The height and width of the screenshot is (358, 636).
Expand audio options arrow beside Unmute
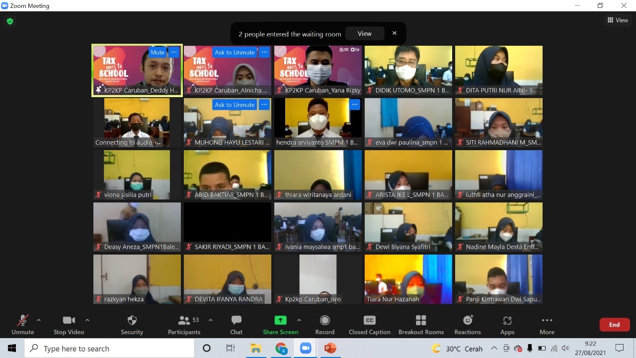tap(39, 320)
